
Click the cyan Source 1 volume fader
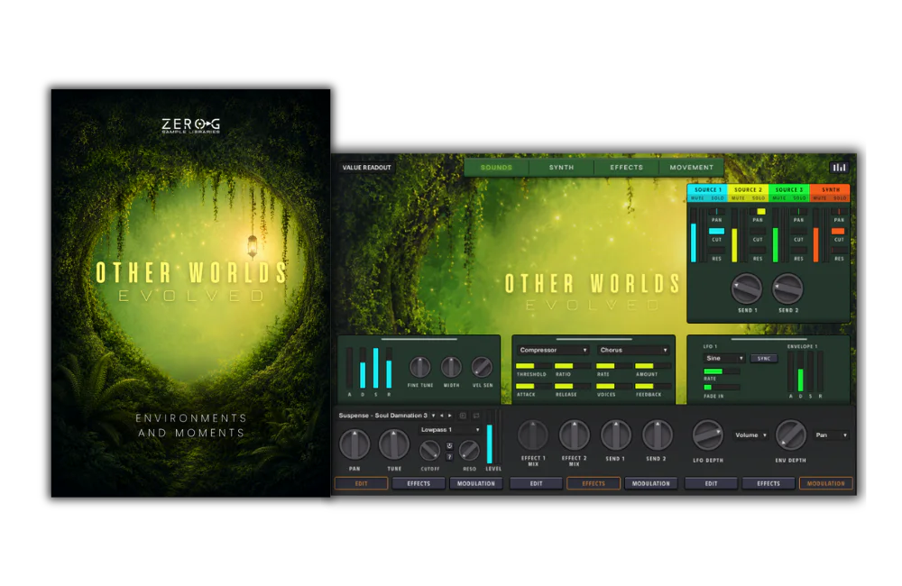coord(693,236)
